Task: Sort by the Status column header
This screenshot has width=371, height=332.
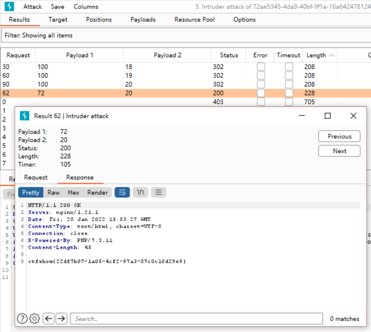Action: point(229,55)
